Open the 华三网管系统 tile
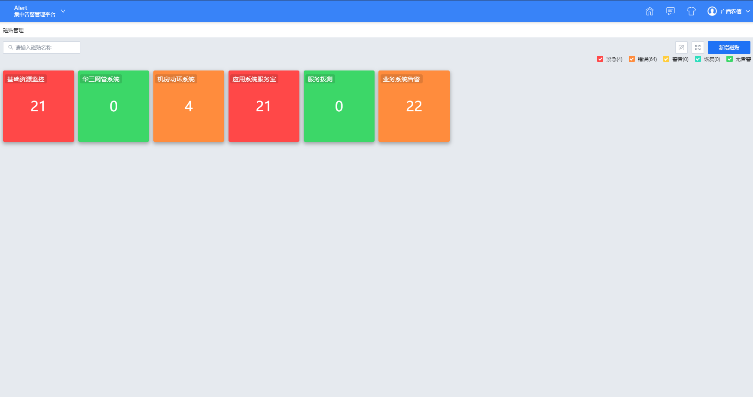 click(113, 106)
